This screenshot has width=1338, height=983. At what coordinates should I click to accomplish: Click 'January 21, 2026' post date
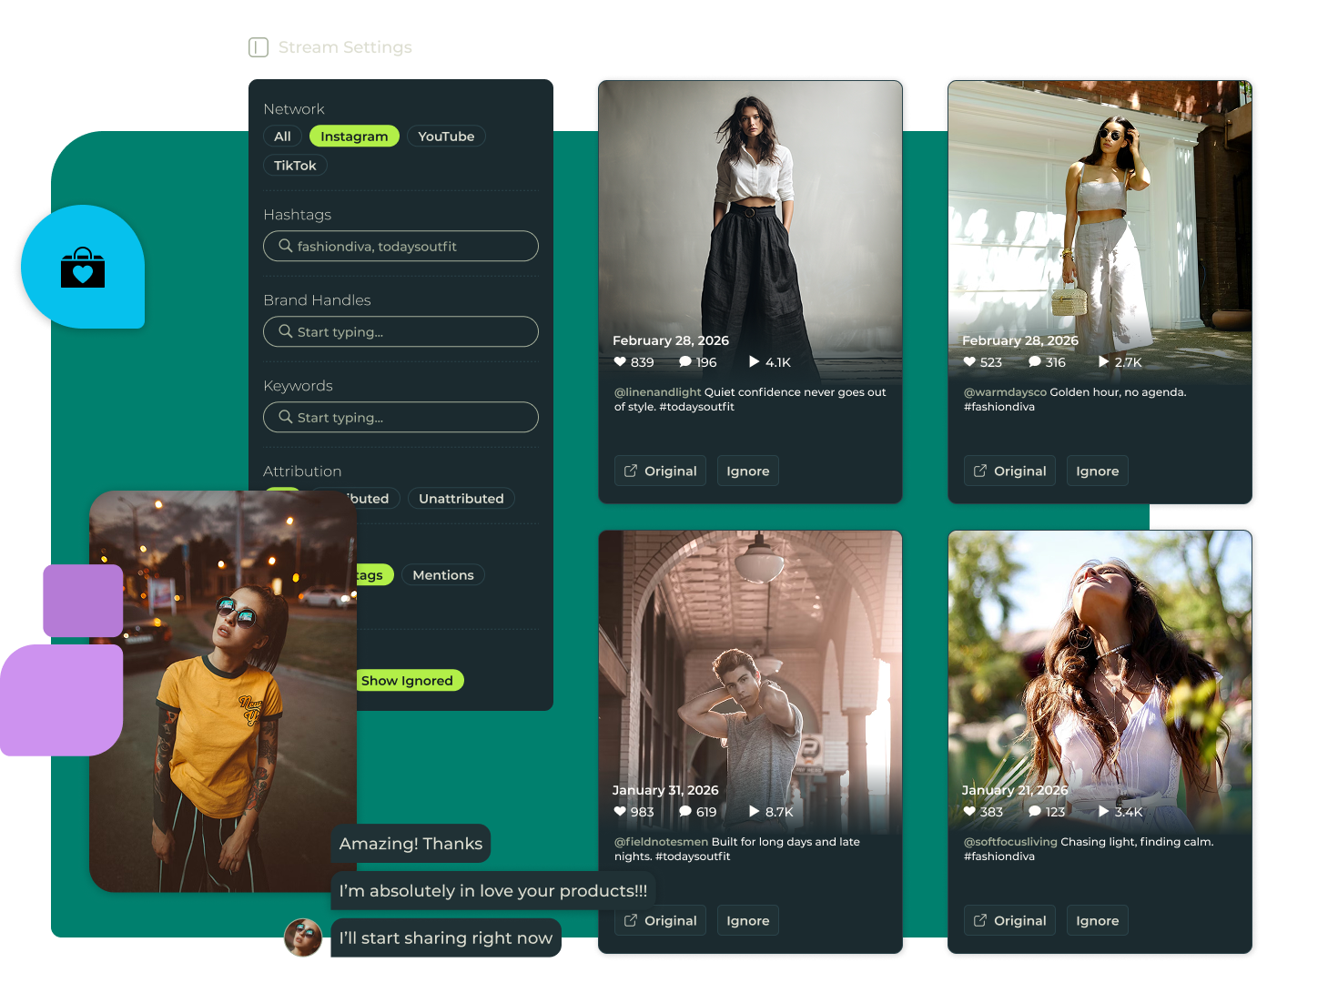pyautogui.click(x=1015, y=790)
